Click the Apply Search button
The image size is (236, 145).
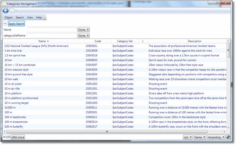point(16,24)
